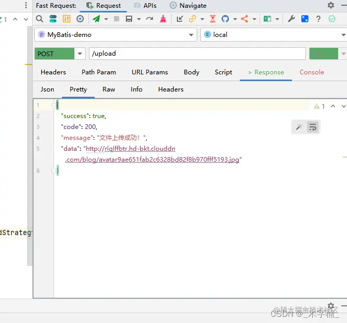Click the redo curved arrow icon

[150, 19]
